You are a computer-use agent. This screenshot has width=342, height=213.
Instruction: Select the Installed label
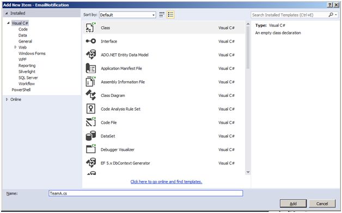tap(17, 13)
